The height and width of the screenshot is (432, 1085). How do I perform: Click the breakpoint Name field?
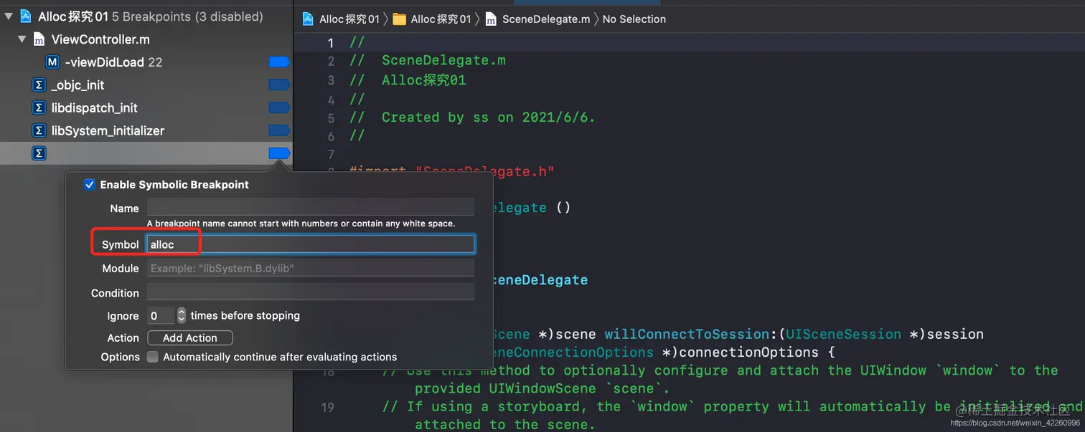tap(311, 208)
